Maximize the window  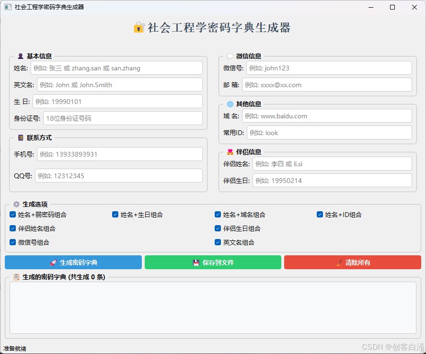click(392, 7)
